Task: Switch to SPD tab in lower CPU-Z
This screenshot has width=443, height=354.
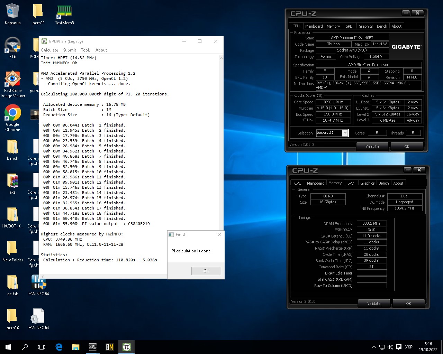Action: pyautogui.click(x=351, y=183)
